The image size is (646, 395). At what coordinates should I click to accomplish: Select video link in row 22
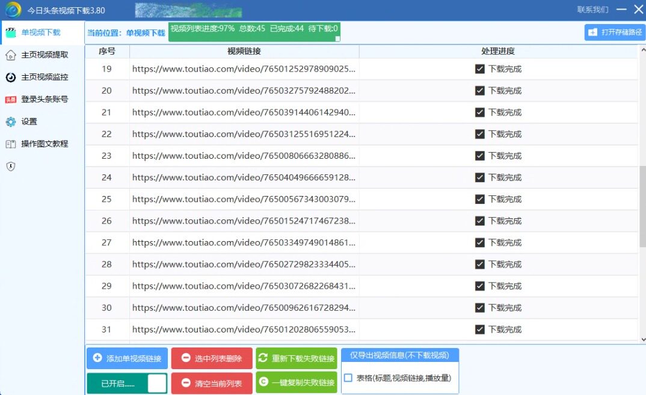(244, 134)
